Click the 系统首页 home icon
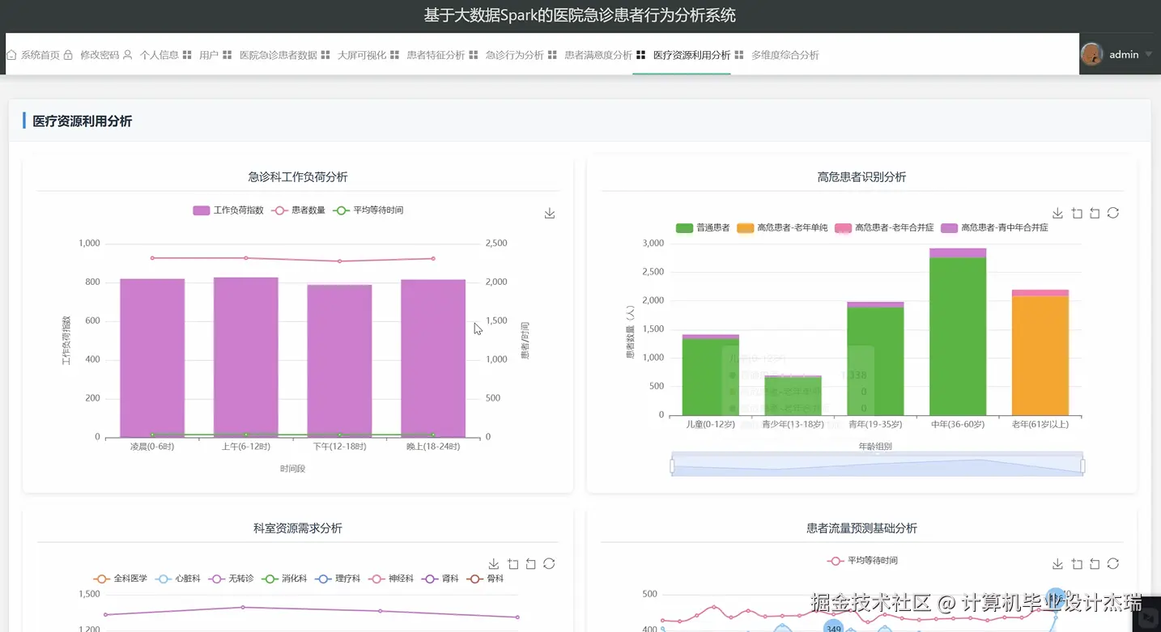1161x632 pixels. coord(11,55)
